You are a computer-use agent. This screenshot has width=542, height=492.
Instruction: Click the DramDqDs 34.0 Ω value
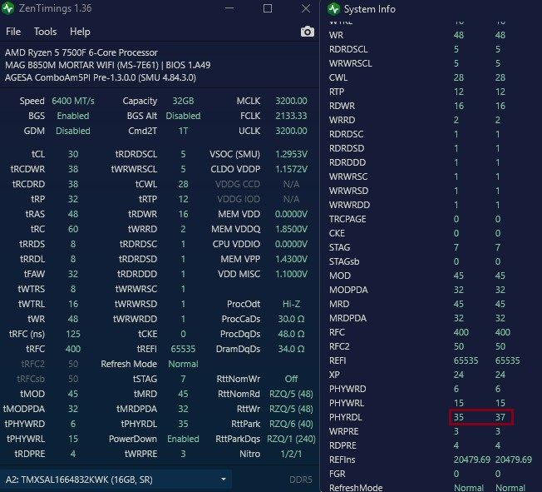pos(291,349)
